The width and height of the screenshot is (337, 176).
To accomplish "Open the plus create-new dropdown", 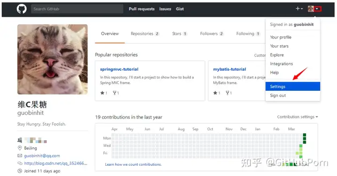I will (299, 8).
